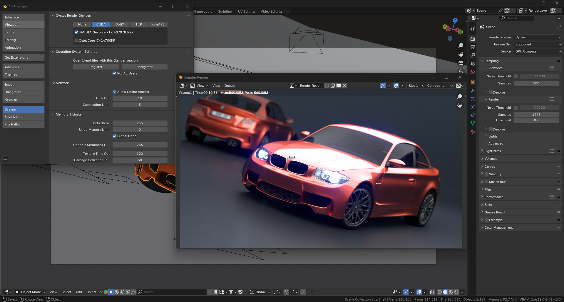The width and height of the screenshot is (564, 302).
Task: Enable Viewport Noise Threshold checkbox
Action: (x=516, y=76)
